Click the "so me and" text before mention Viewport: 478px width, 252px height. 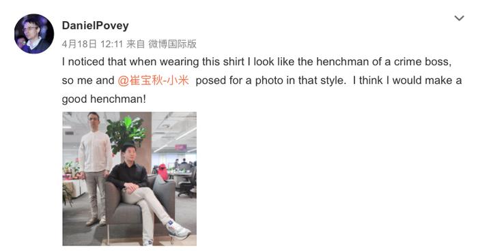coord(88,80)
